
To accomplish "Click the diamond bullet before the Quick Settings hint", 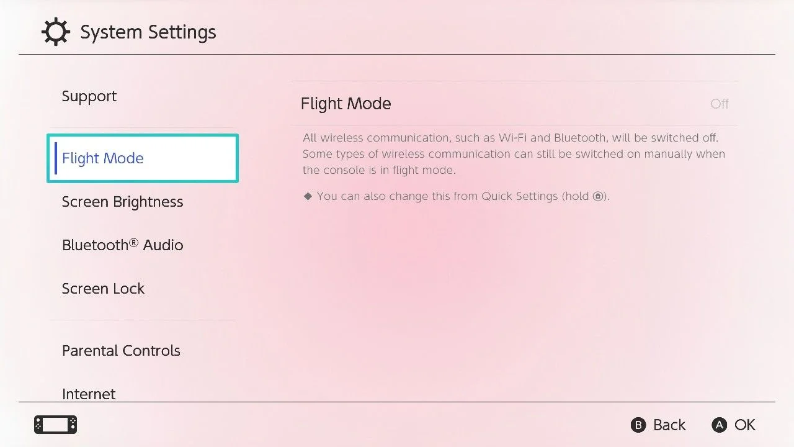I will click(308, 196).
